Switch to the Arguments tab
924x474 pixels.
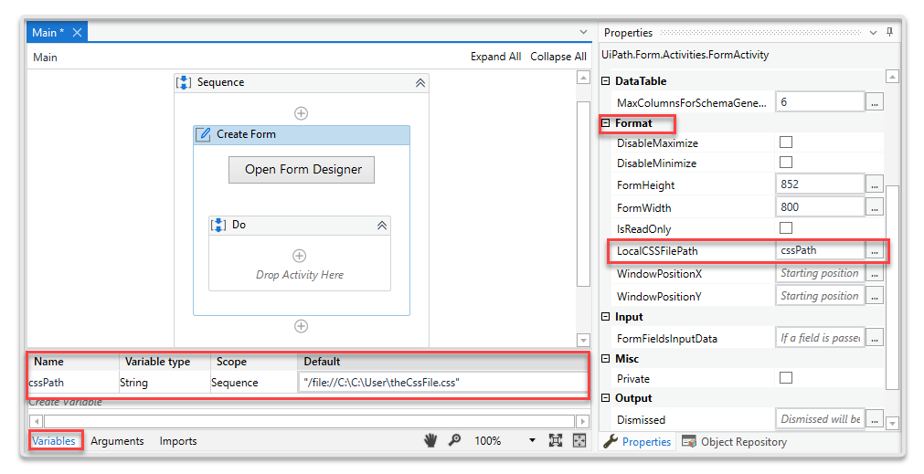[117, 440]
